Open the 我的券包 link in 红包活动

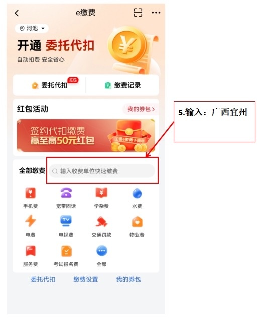pyautogui.click(x=141, y=109)
